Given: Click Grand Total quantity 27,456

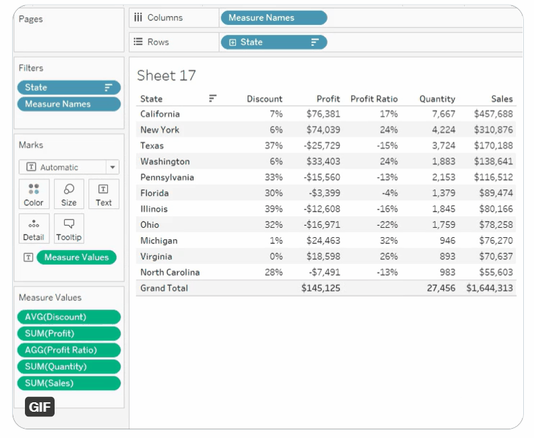Looking at the screenshot, I should coord(441,288).
